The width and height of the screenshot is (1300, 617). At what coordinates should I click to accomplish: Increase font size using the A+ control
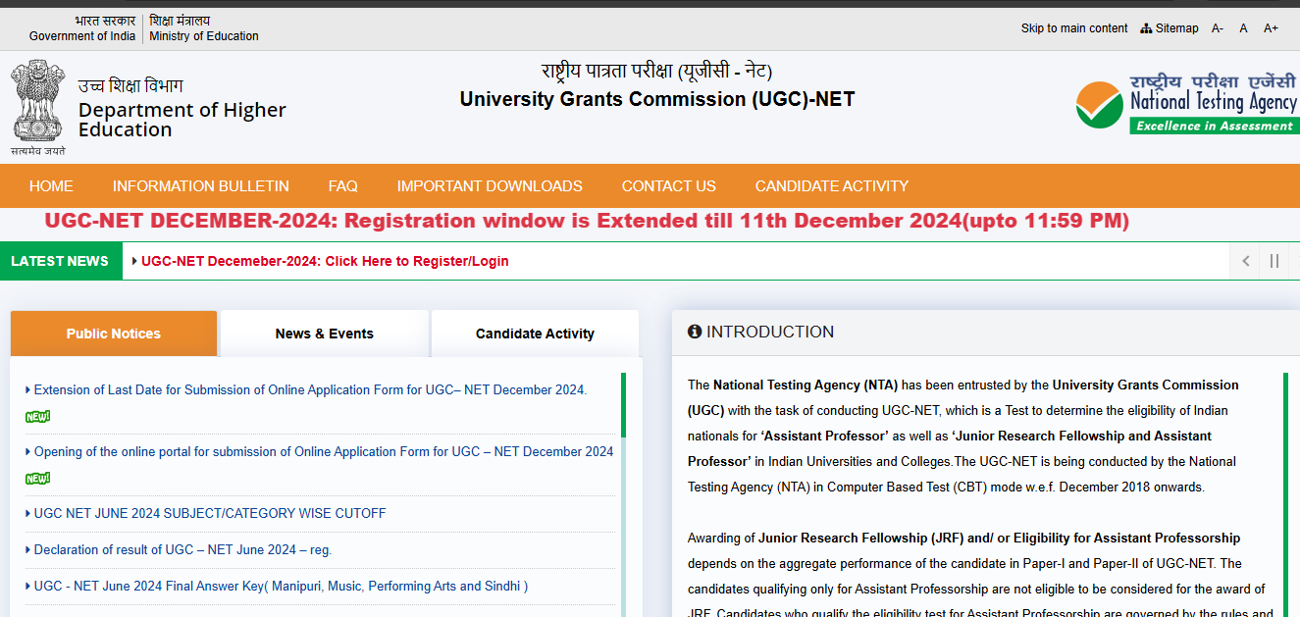click(x=1271, y=27)
